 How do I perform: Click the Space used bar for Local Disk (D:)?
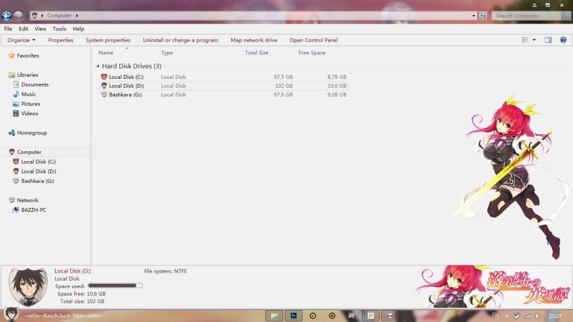click(x=116, y=286)
